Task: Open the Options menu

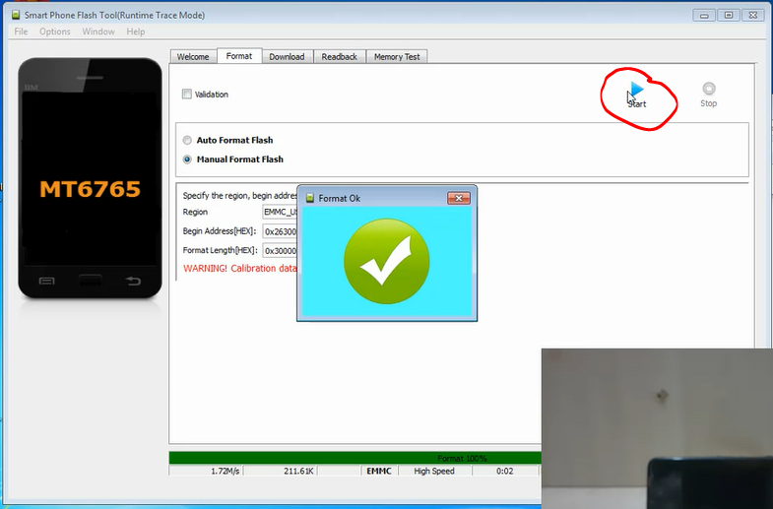Action: (x=55, y=32)
